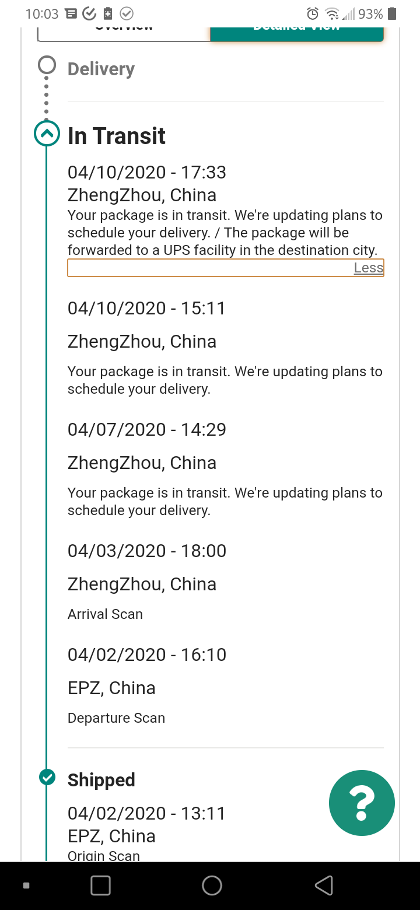
Task: Tap the Delivery heading
Action: click(x=101, y=69)
